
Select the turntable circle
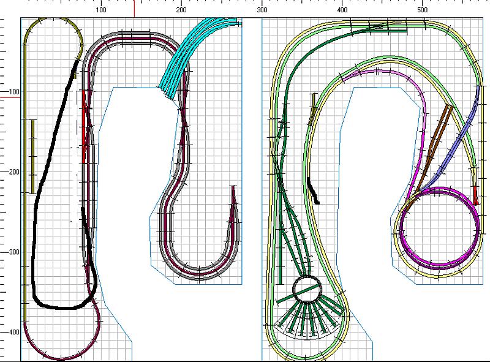(307, 289)
